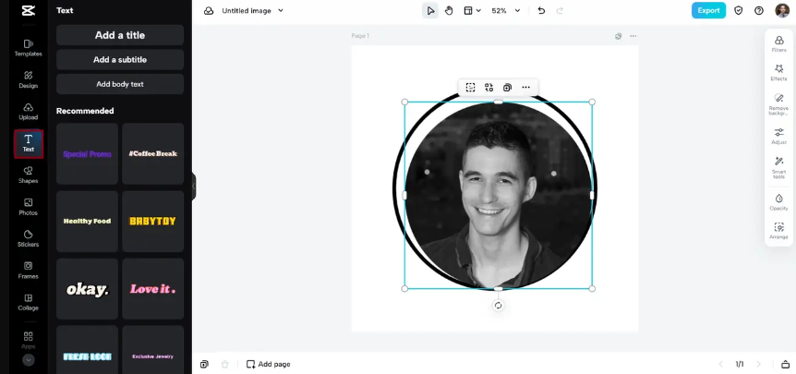Screen dimensions: 796x374
Task: Click Add page button
Action: pos(269,365)
